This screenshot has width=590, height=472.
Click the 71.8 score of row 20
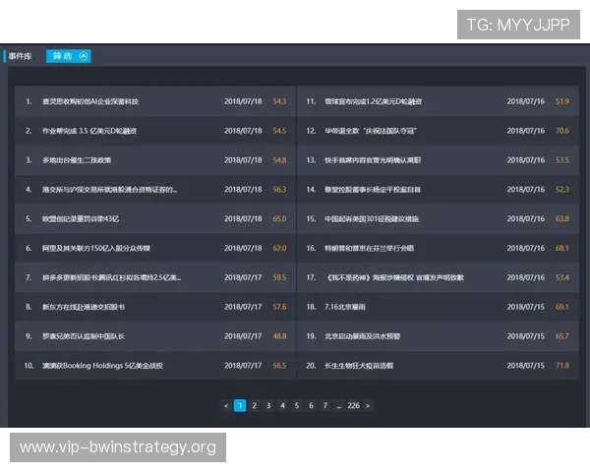(562, 366)
